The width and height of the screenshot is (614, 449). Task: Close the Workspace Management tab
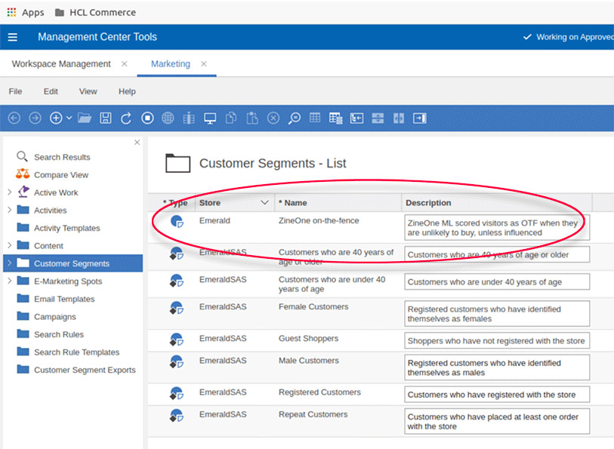coord(124,63)
